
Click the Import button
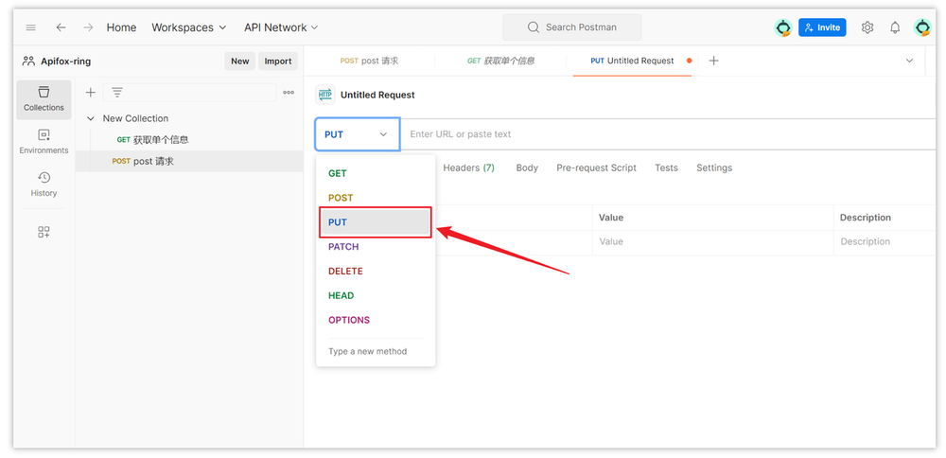pyautogui.click(x=277, y=61)
